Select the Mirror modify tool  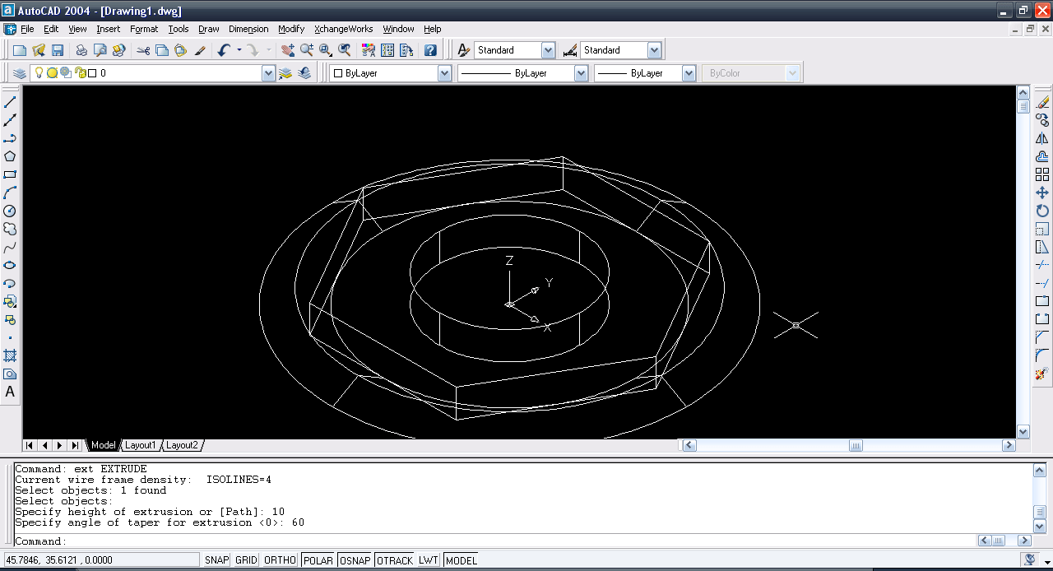1042,138
